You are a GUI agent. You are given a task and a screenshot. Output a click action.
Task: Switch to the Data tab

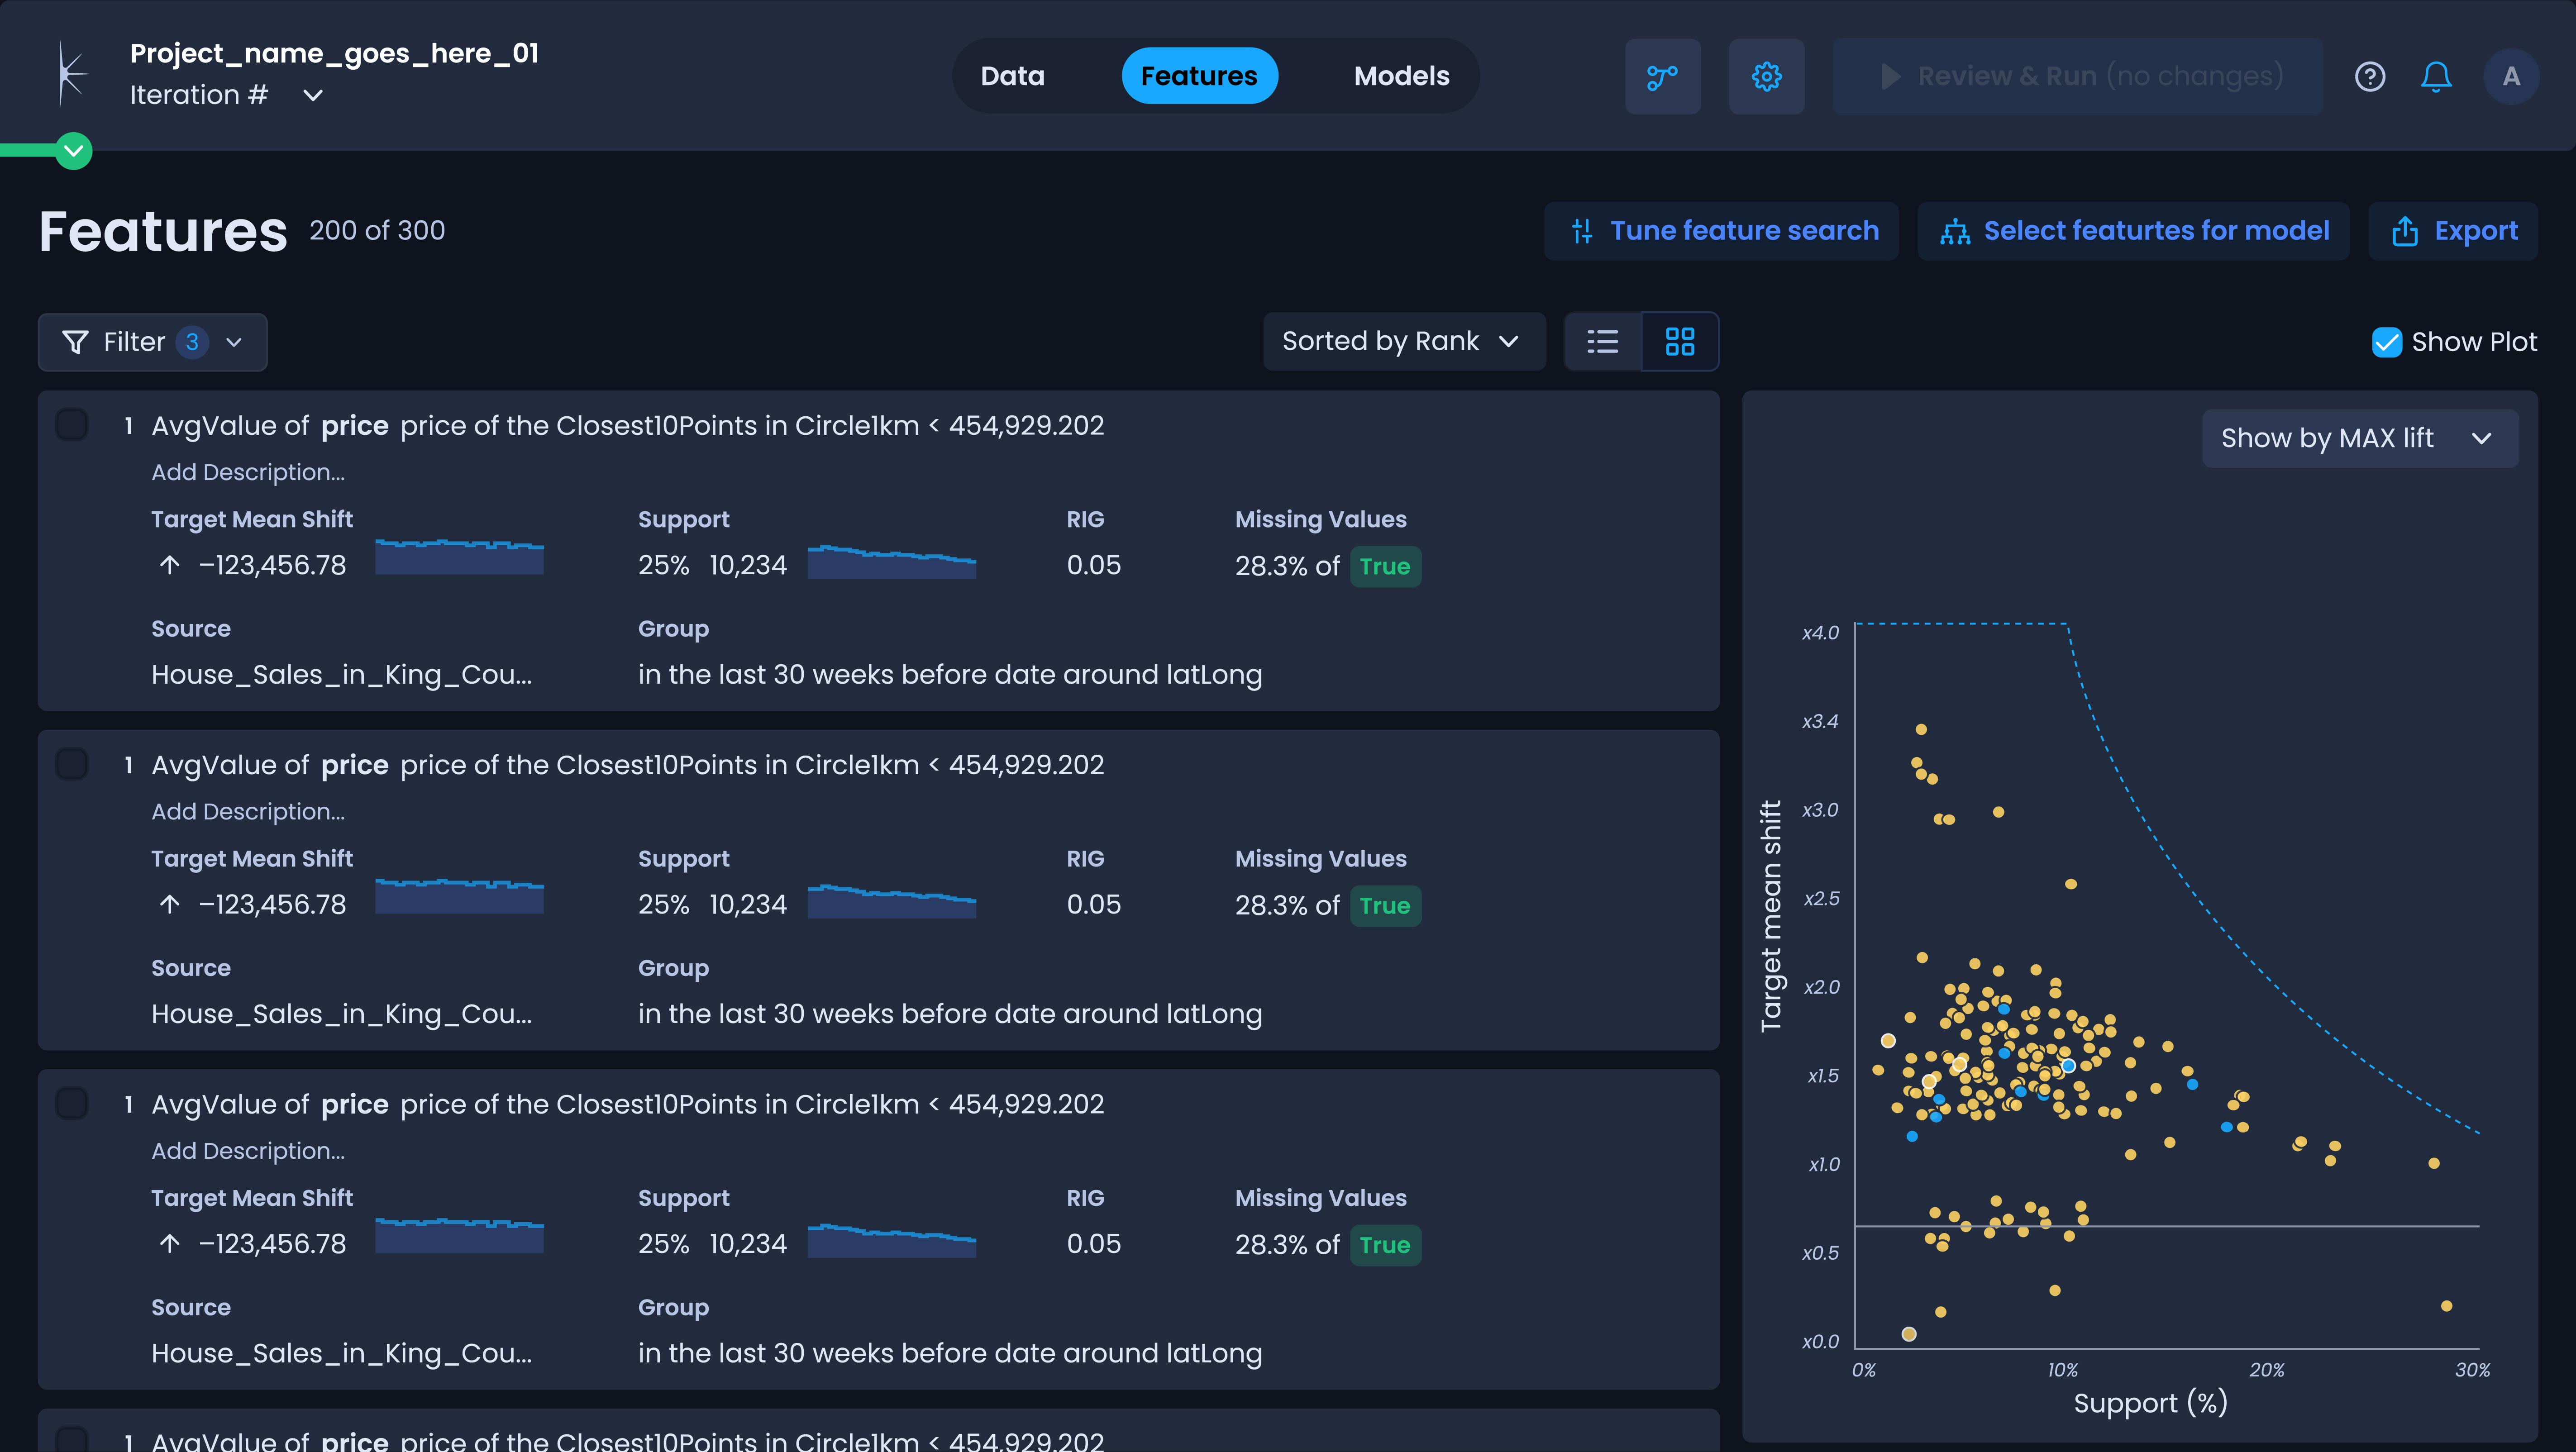click(1012, 76)
